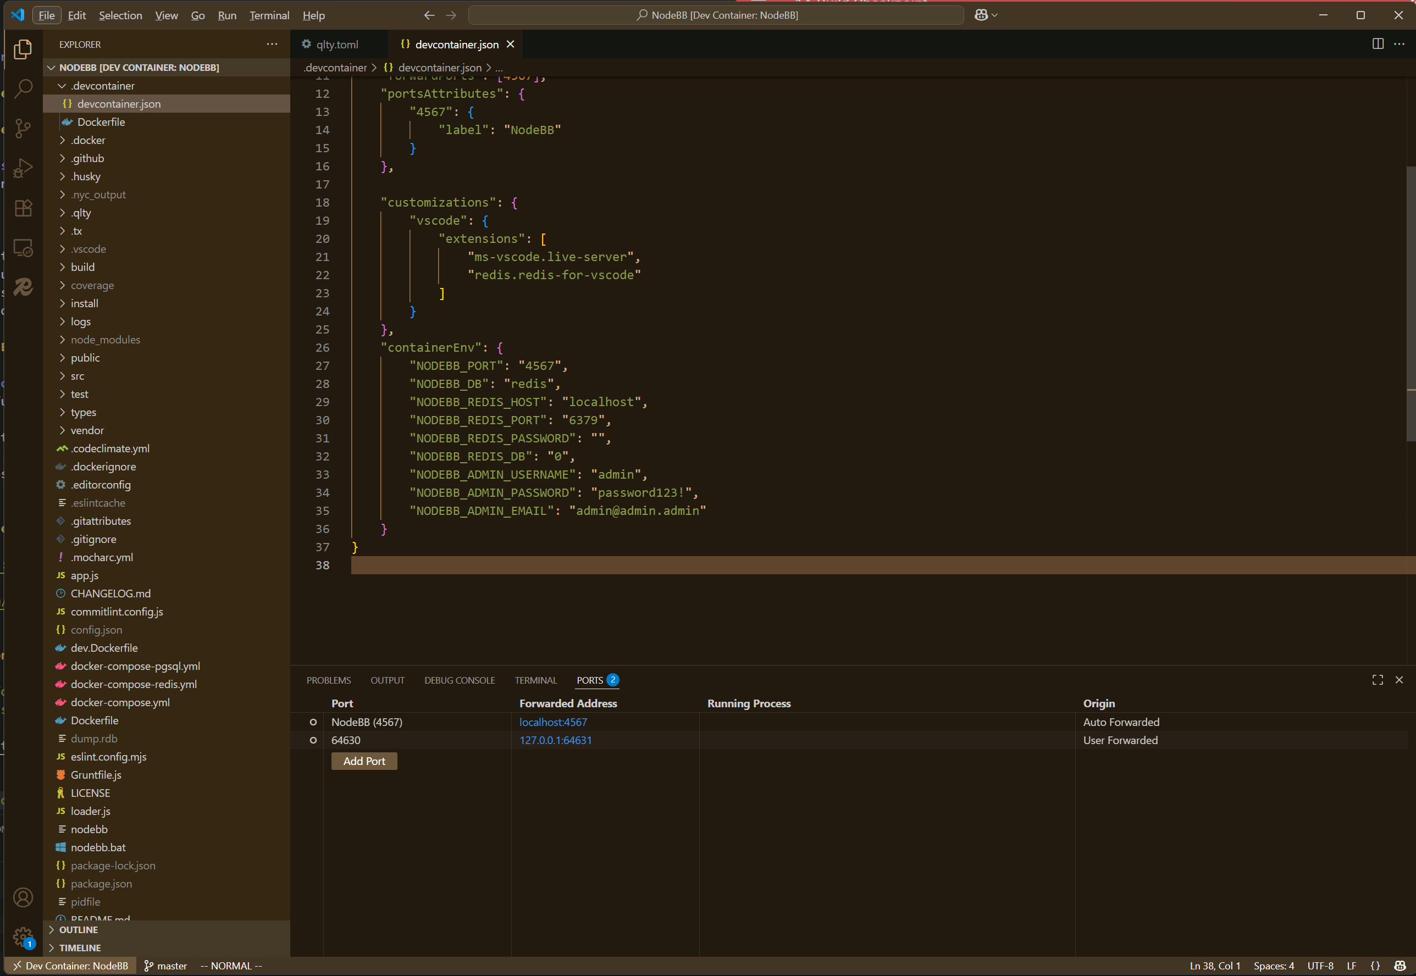Open the localhost:4567 forwarded address link
Image resolution: width=1416 pixels, height=976 pixels.
click(553, 722)
